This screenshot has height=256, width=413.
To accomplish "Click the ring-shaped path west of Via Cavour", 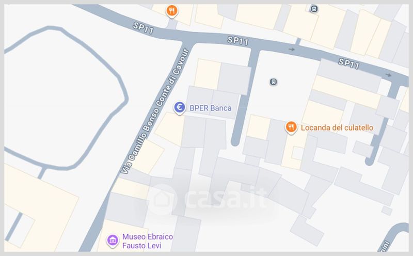I will pos(66,98).
